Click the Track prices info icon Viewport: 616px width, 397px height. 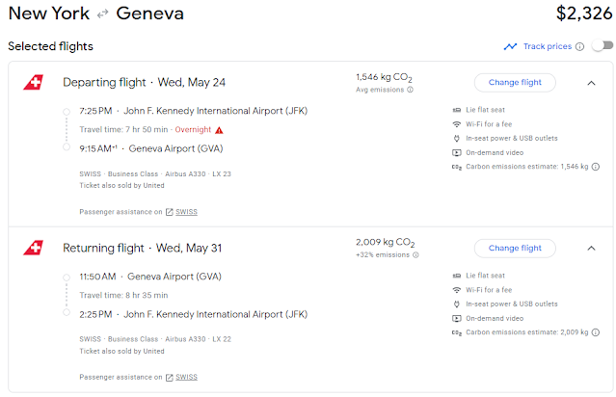pyautogui.click(x=580, y=46)
